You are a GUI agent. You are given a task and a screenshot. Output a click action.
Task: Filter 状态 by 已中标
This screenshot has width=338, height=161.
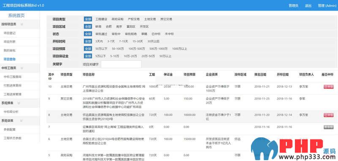point(156,34)
